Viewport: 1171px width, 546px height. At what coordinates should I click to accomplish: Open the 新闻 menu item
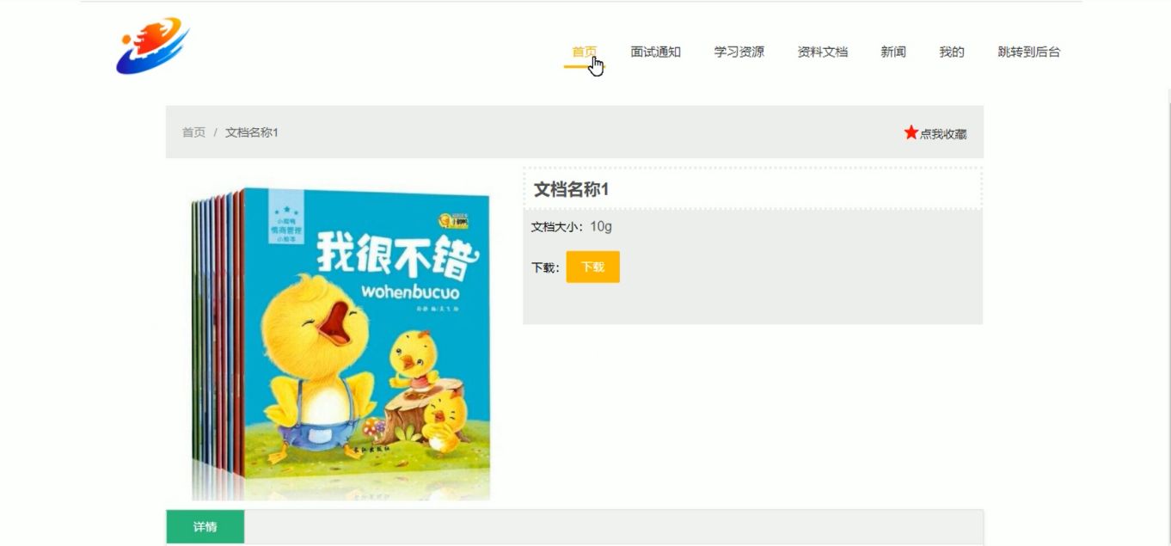893,52
